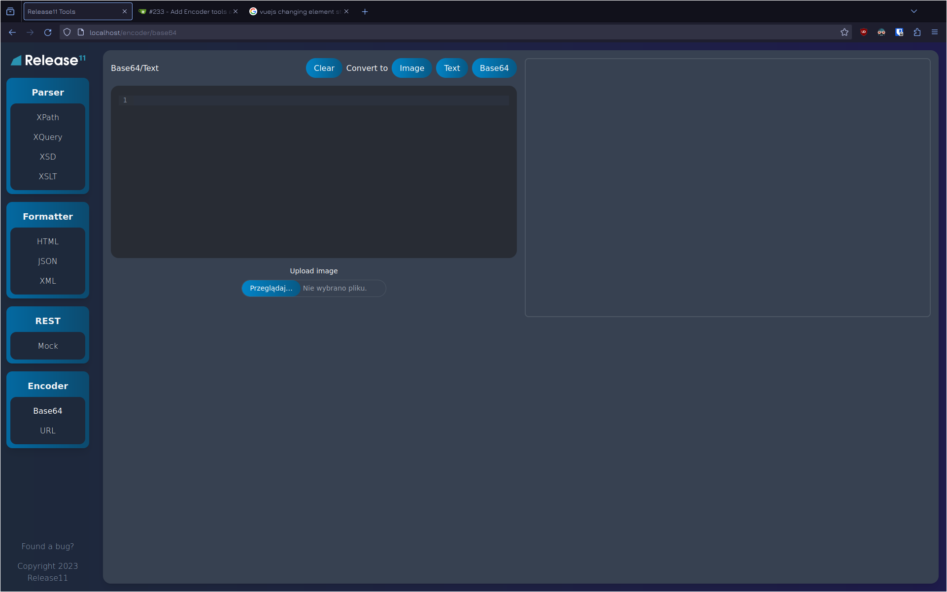This screenshot has width=947, height=592.
Task: Open the XPath parser tool
Action: (x=48, y=117)
